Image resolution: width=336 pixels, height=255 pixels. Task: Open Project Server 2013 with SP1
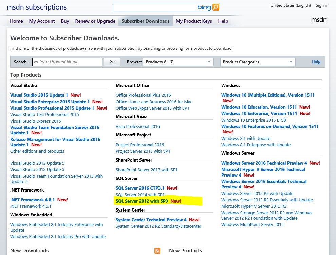click(x=143, y=151)
